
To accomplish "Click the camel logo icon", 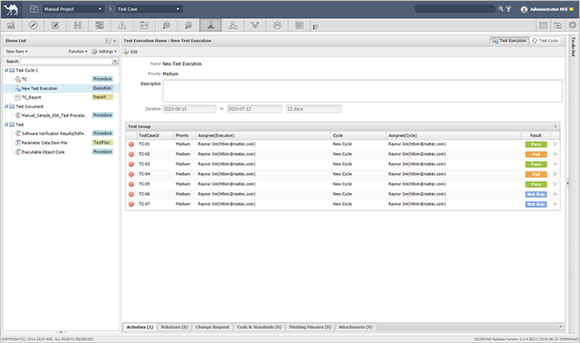I will pos(11,10).
